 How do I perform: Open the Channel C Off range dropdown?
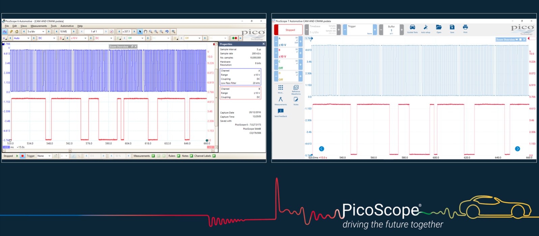(x=136, y=38)
